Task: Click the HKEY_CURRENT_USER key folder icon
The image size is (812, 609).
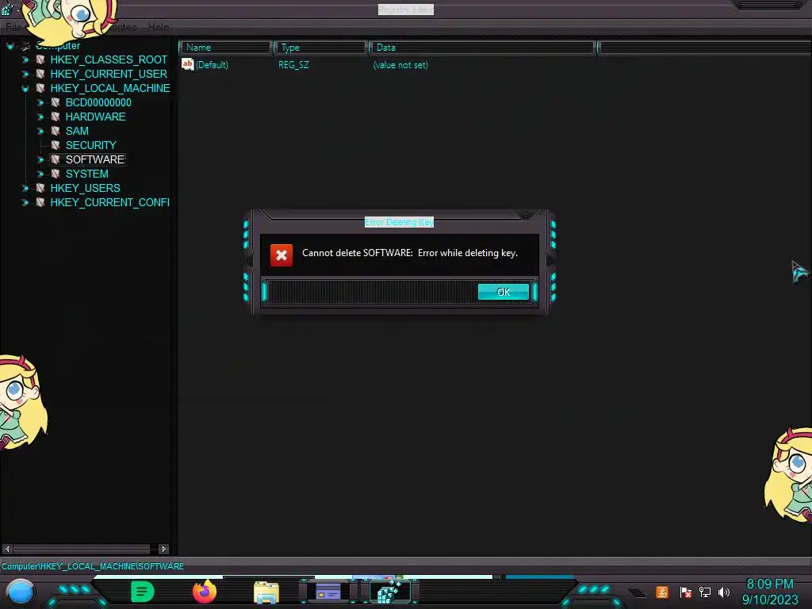Action: [40, 74]
